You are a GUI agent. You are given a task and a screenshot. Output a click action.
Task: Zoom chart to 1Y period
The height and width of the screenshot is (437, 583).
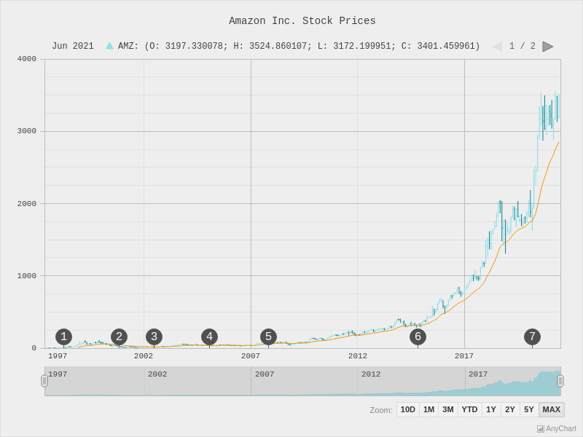click(x=491, y=409)
